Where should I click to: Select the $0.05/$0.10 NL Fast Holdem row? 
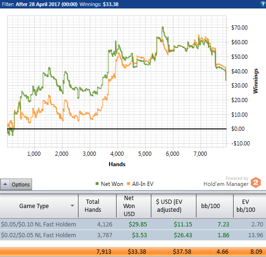133,224
